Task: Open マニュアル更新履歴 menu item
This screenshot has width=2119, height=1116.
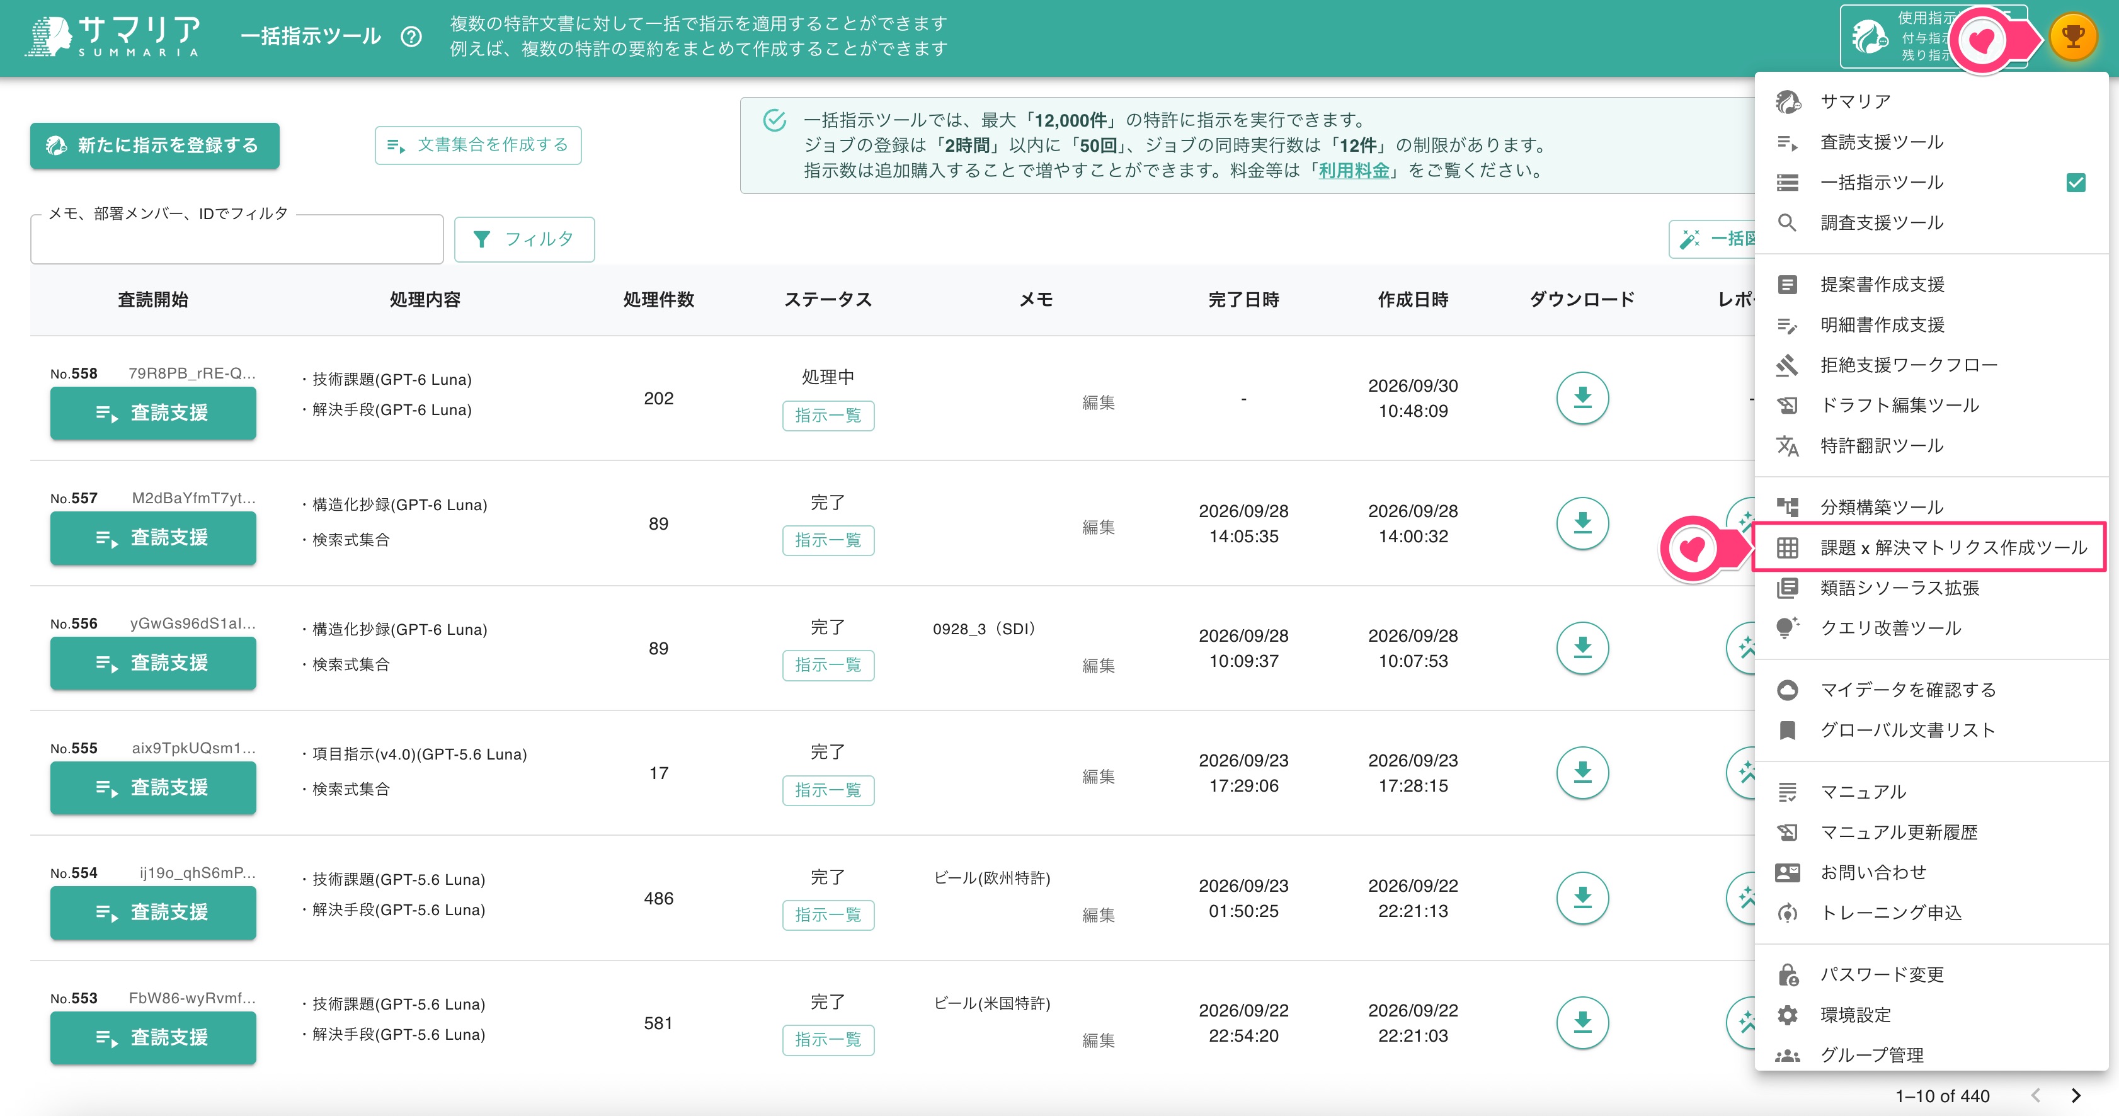Action: click(1931, 832)
